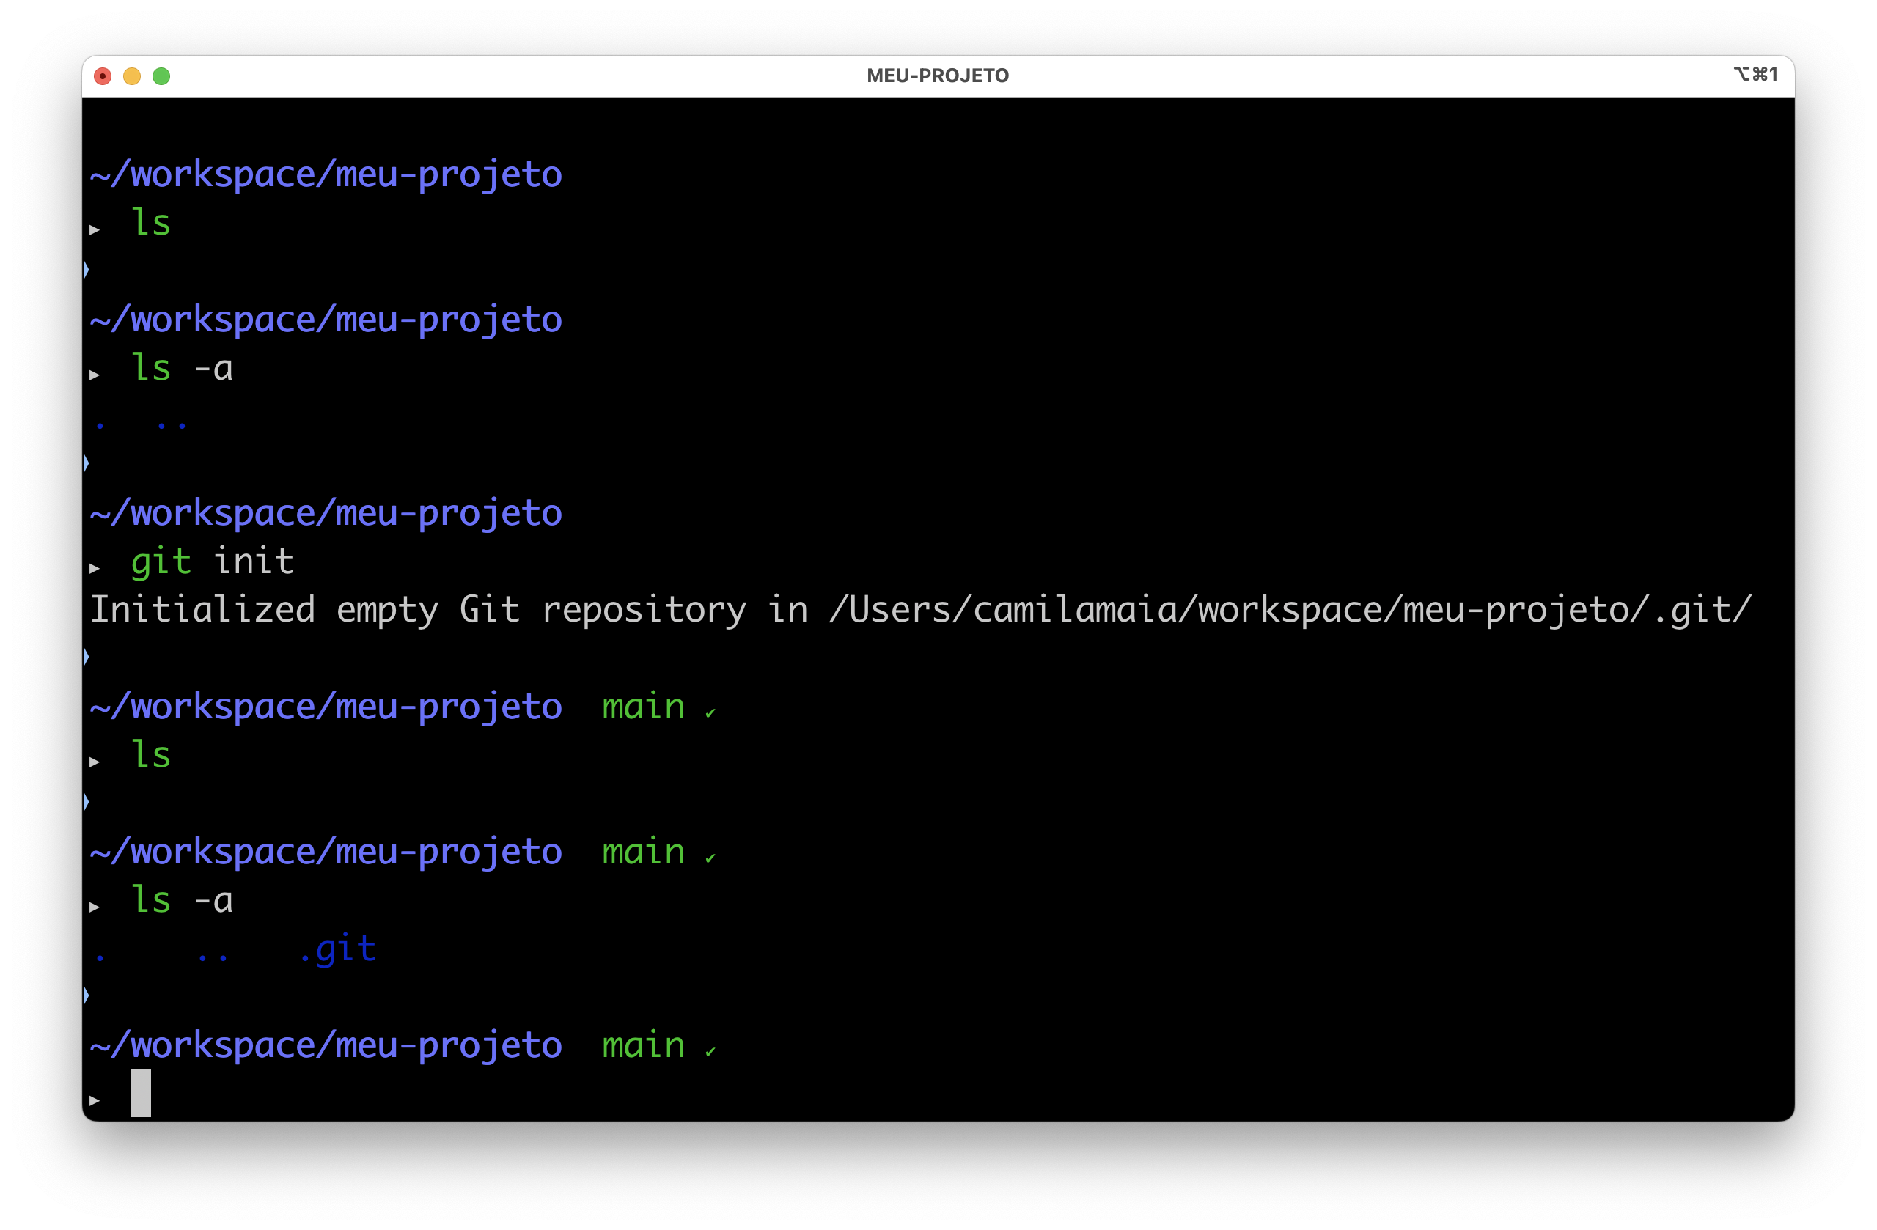
Task: Click the block cursor at the last prompt
Action: coord(140,1093)
